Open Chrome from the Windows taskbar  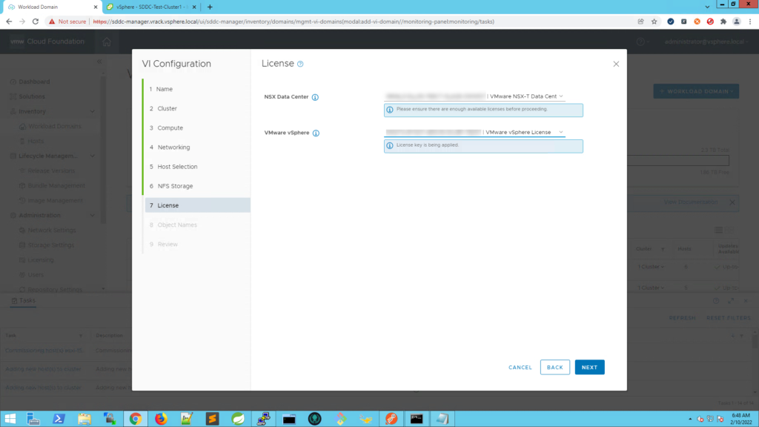pos(136,418)
